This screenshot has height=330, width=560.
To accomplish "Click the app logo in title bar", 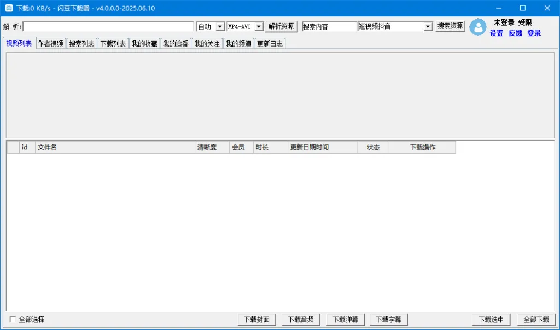I will 9,8.
